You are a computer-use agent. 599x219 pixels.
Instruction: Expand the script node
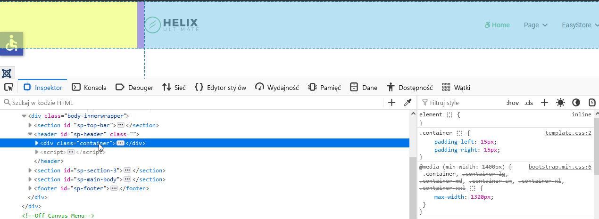click(37, 152)
